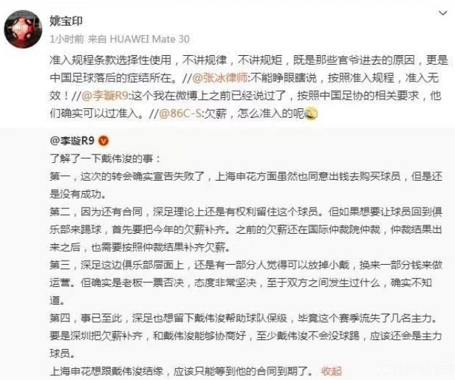
Task: Open the @张冰律师 mention link
Action: click(220, 78)
